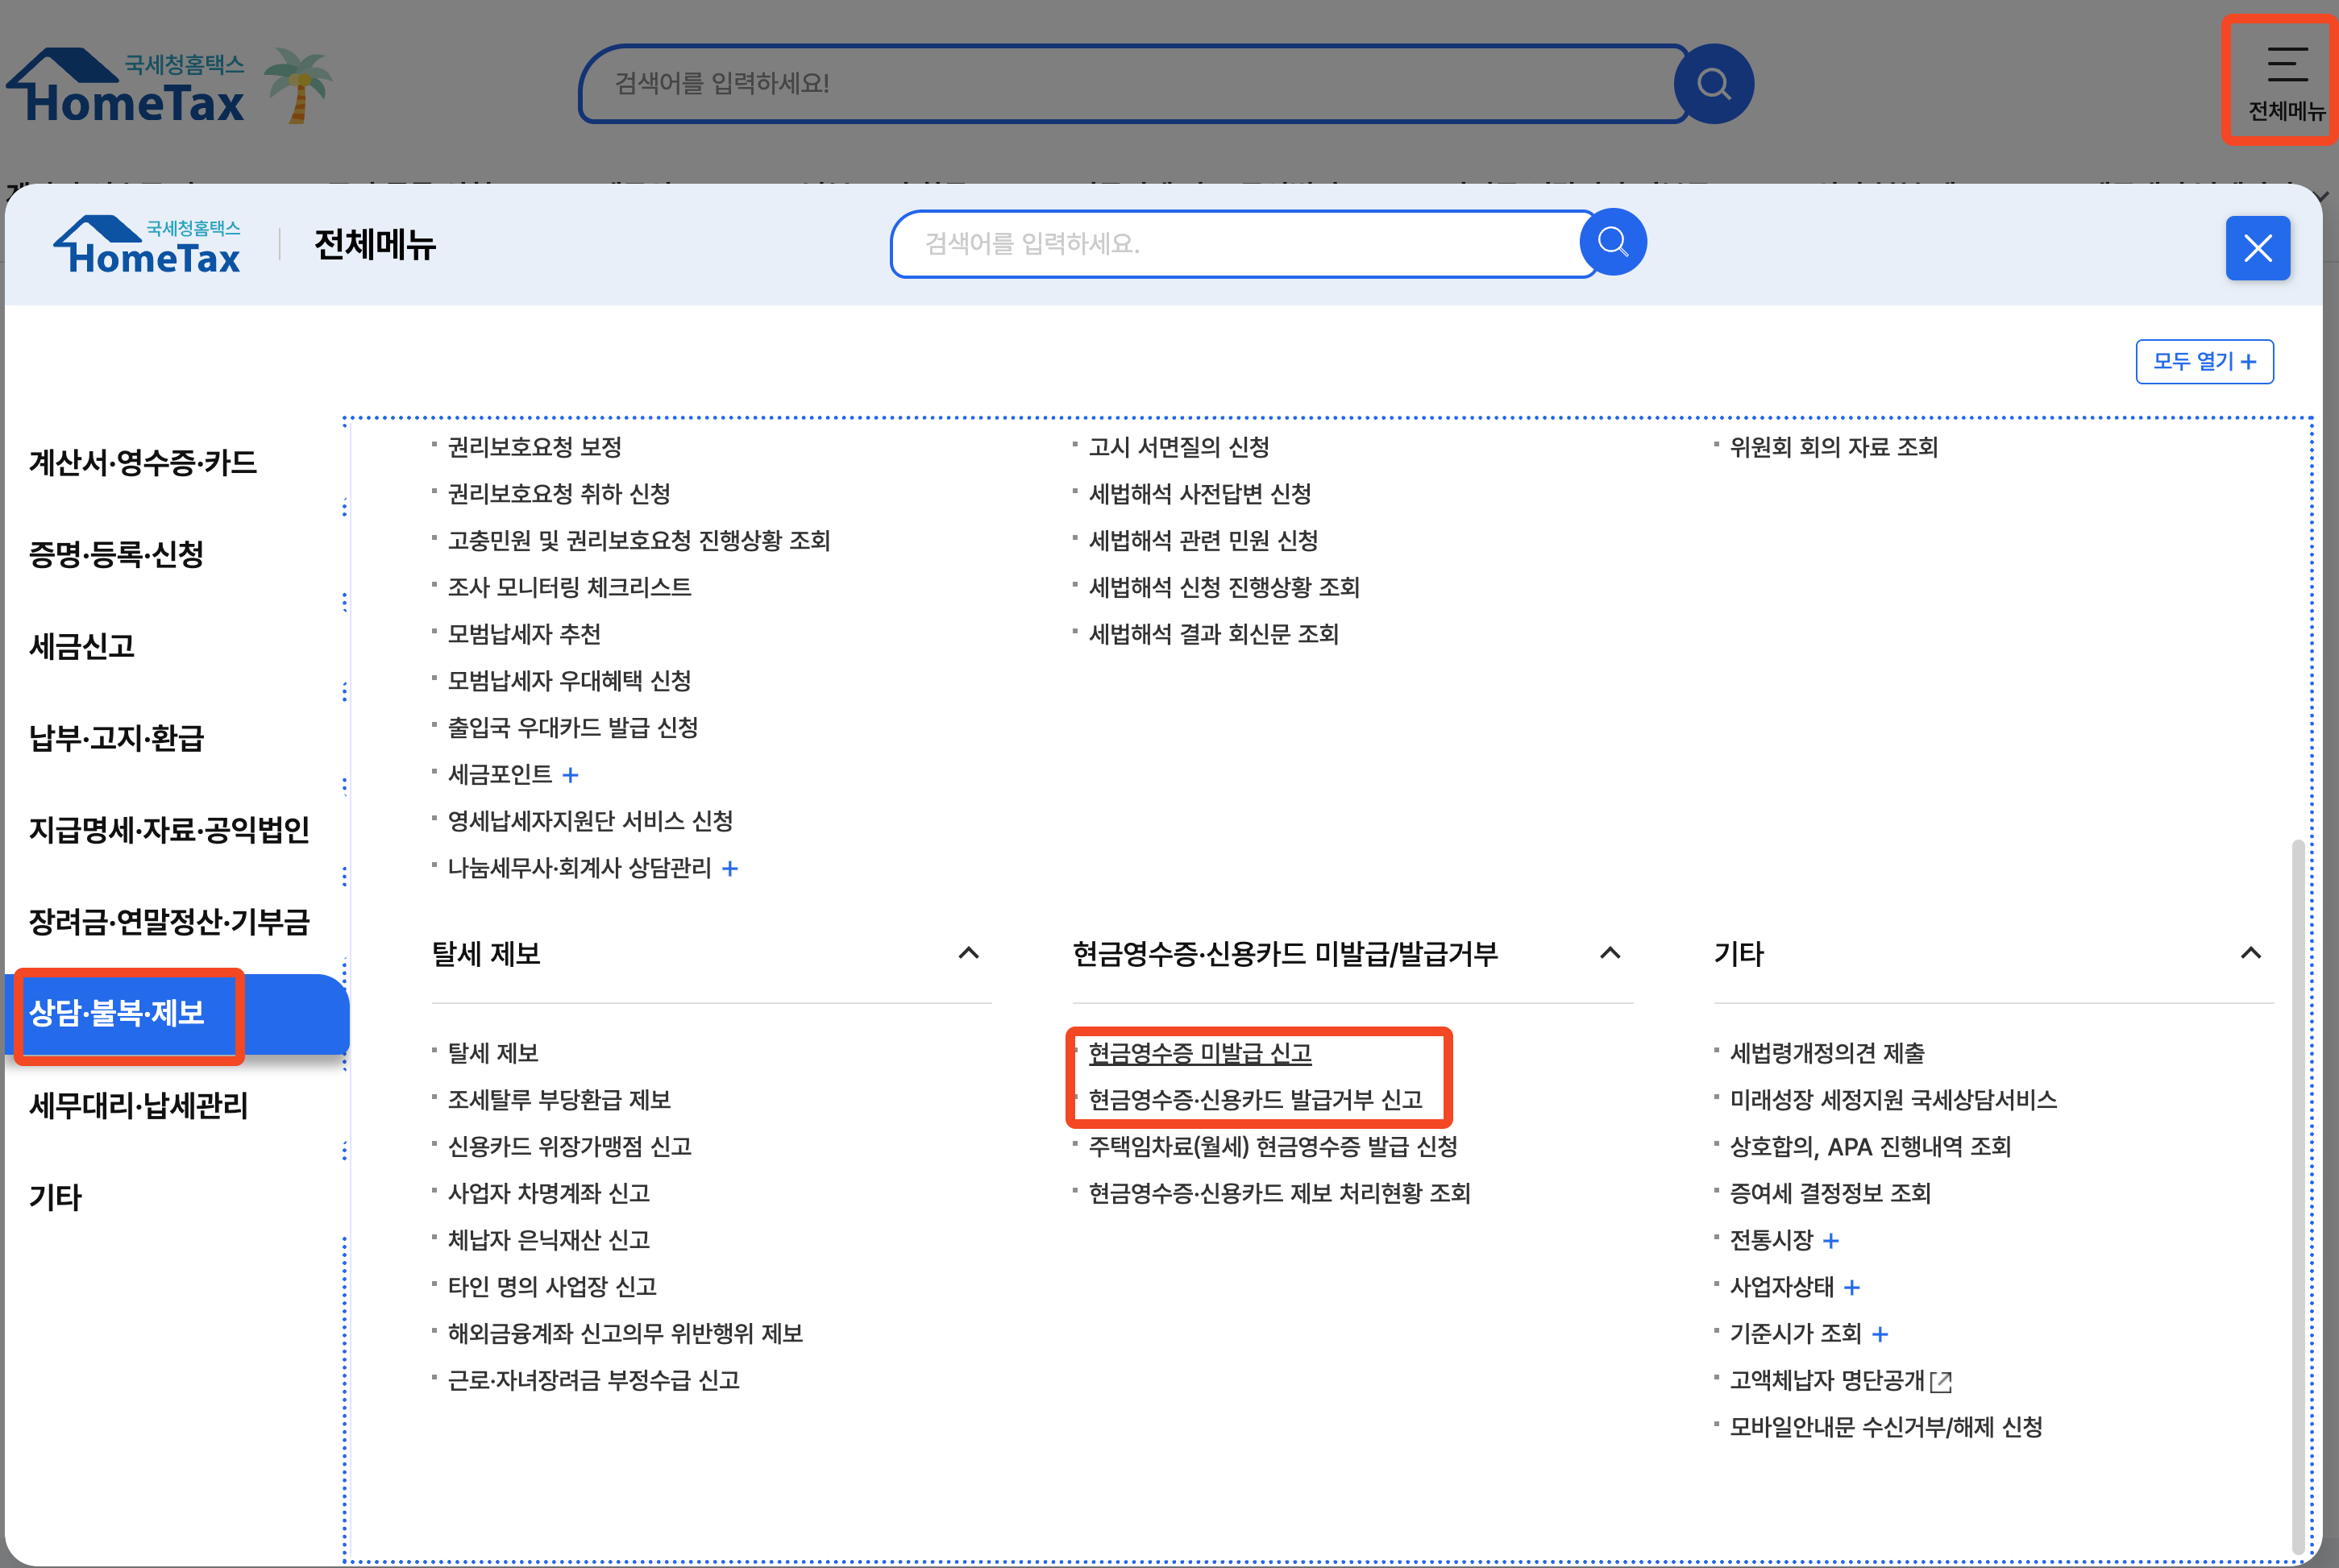Expand 사업자상태 plus icon
Screen dimensions: 2339x1568
[x=1852, y=1288]
